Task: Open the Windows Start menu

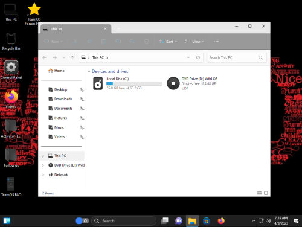Action: pos(7,221)
